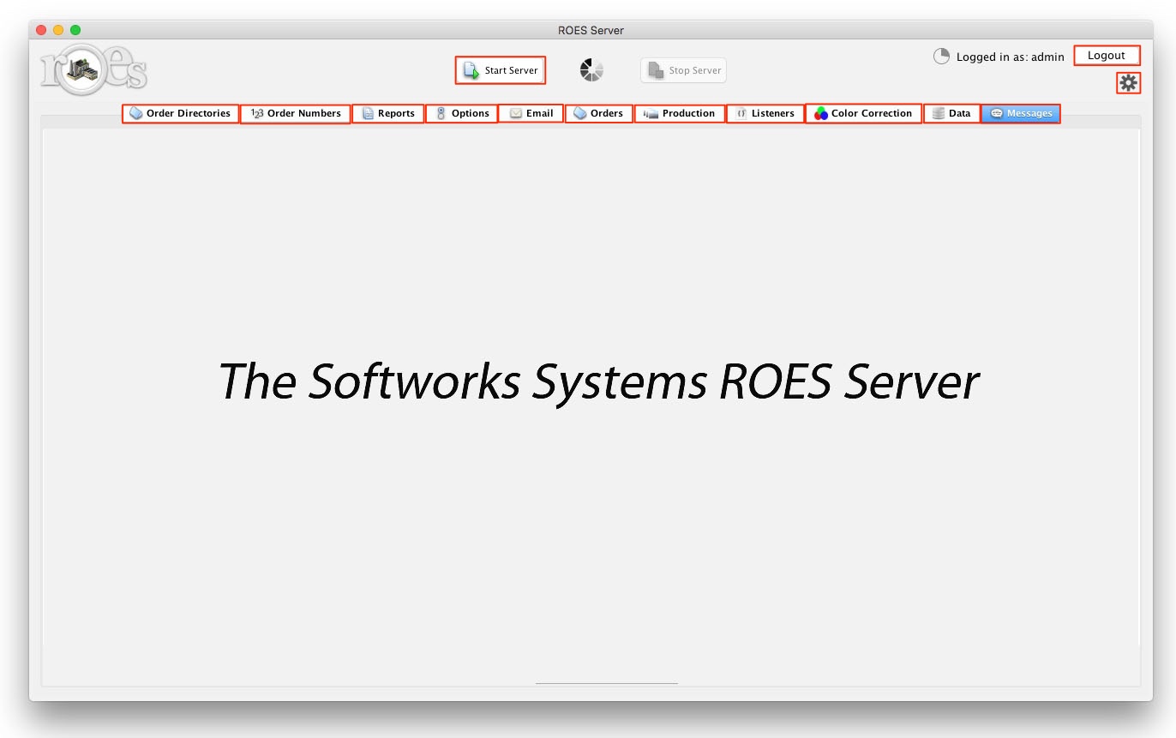Click the gear settings icon below Logout

1128,83
